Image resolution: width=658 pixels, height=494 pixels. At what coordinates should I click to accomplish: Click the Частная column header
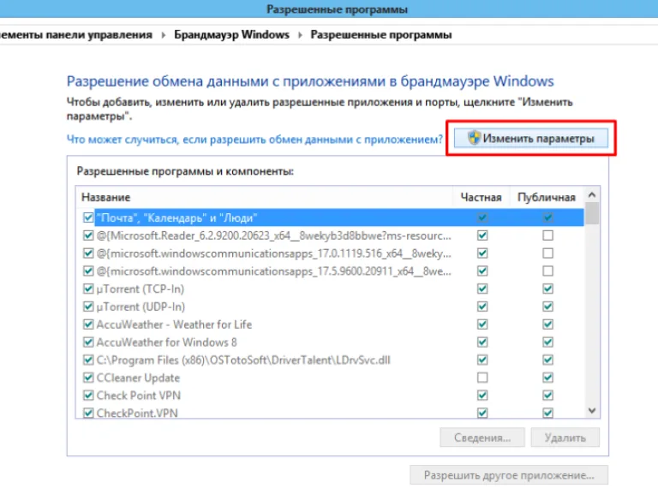coord(481,197)
